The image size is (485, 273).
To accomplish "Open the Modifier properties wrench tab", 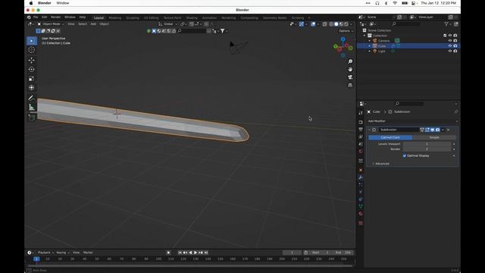I will (x=361, y=177).
